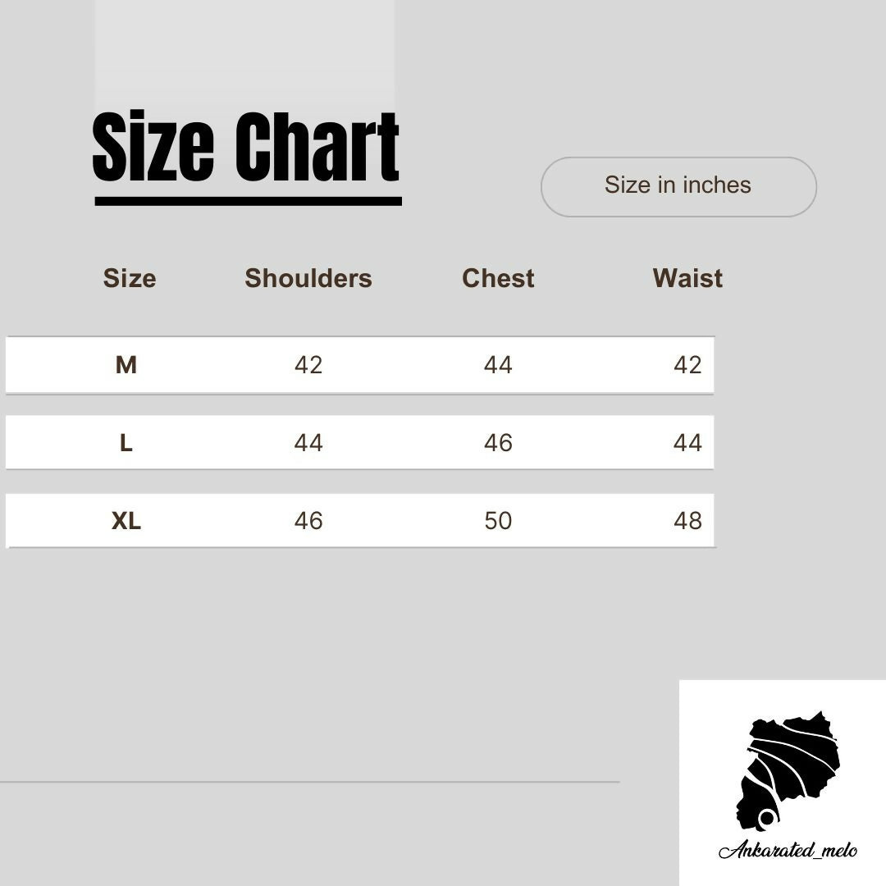
Task: Click the XL waist value 48
Action: point(687,521)
